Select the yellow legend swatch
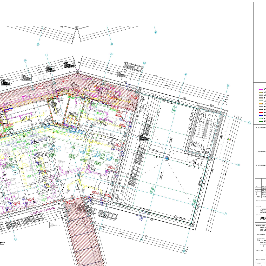Screen dimensions: 266x266 (261, 92)
